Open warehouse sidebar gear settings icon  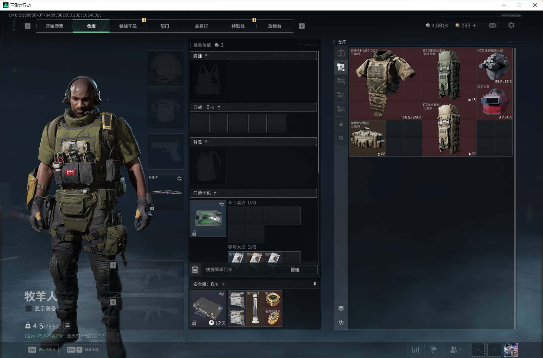pyautogui.click(x=341, y=138)
